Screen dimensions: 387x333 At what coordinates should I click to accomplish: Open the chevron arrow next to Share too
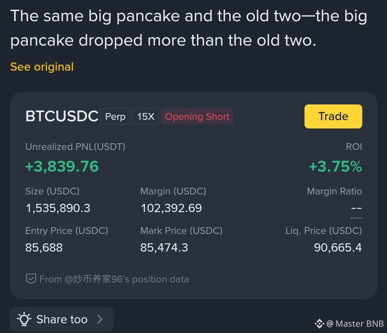(100, 319)
